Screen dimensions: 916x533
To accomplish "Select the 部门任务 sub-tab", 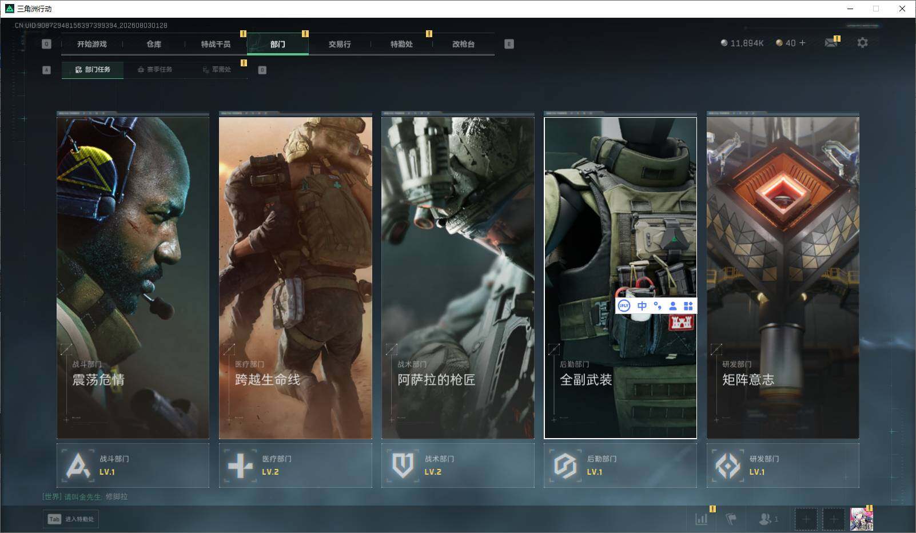I will pos(93,70).
